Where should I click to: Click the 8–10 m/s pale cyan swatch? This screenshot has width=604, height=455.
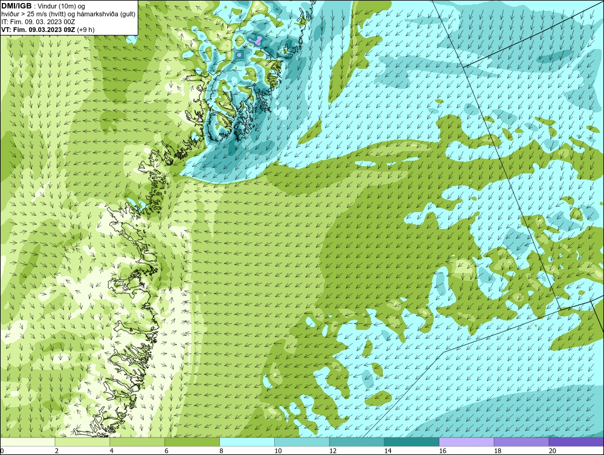pos(247,442)
